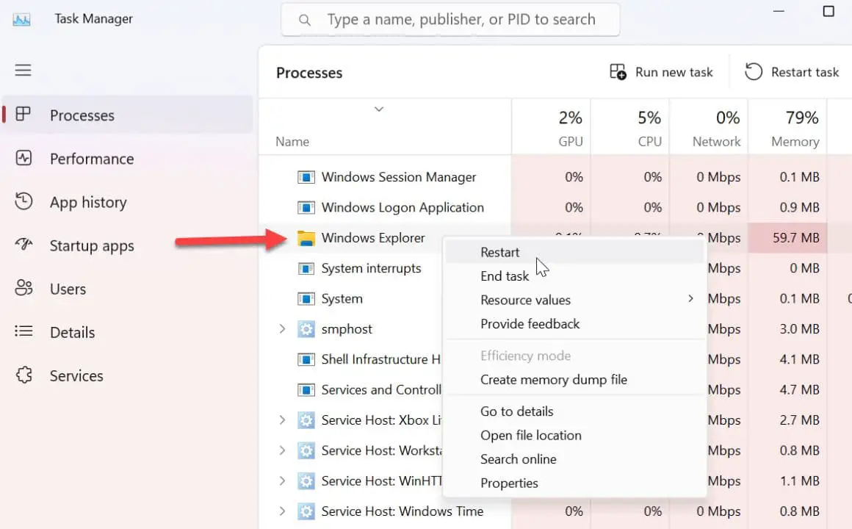Click the 4.7 MB memory cell

coord(799,390)
